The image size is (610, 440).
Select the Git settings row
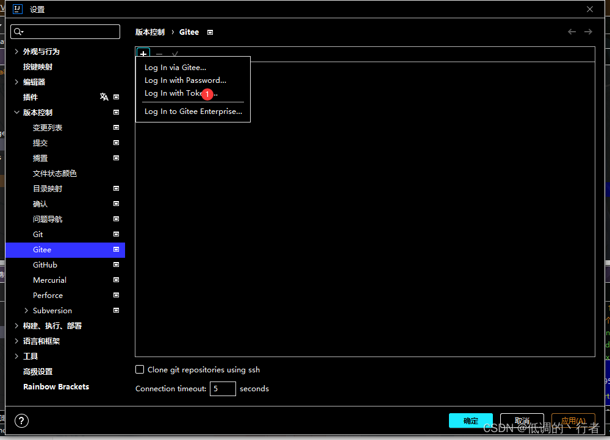pyautogui.click(x=65, y=235)
